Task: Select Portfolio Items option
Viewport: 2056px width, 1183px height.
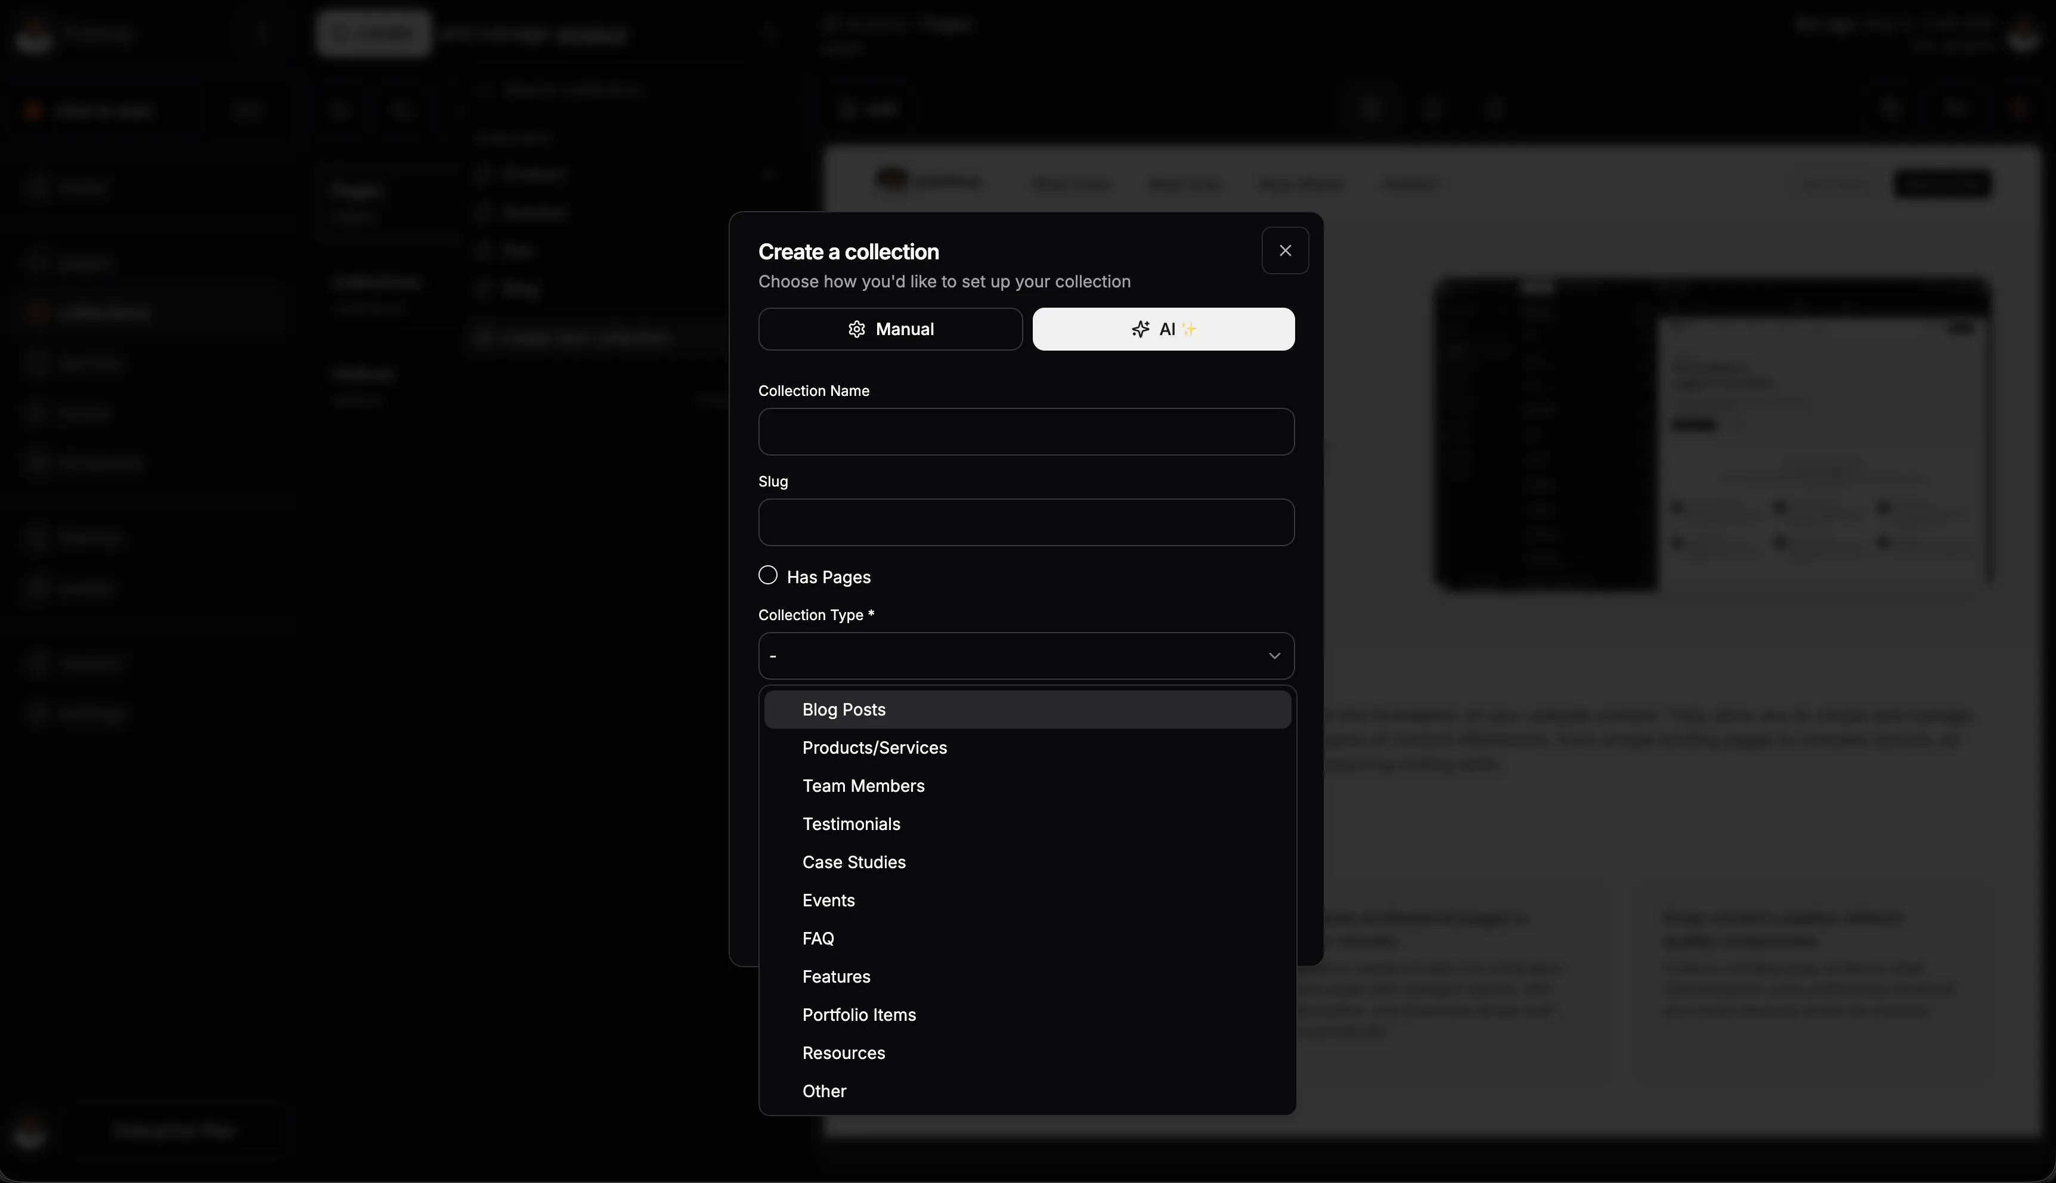Action: coord(859,1015)
